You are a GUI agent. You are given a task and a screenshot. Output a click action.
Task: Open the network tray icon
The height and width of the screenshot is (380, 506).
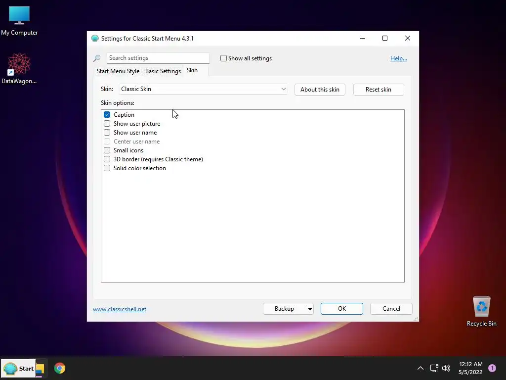[x=434, y=368]
